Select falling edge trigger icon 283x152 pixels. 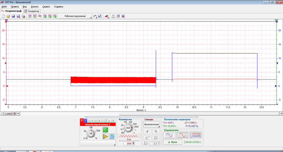(156, 132)
